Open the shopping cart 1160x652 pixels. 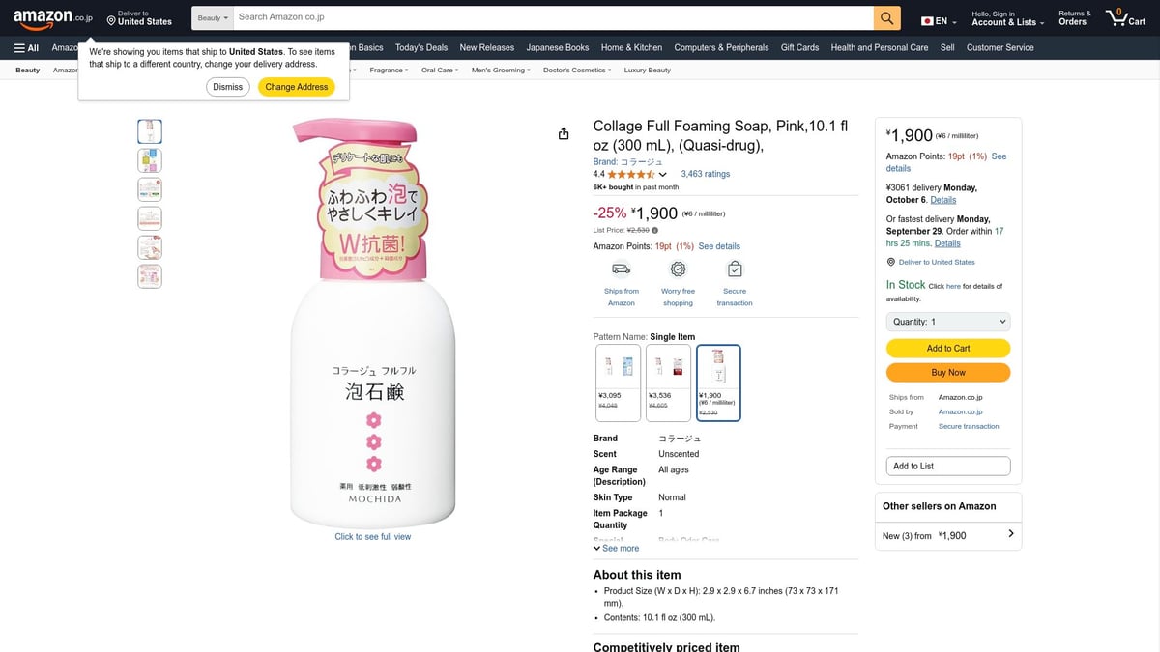pyautogui.click(x=1125, y=18)
